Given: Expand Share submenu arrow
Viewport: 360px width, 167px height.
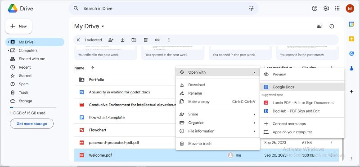Looking at the screenshot, I should [x=254, y=114].
